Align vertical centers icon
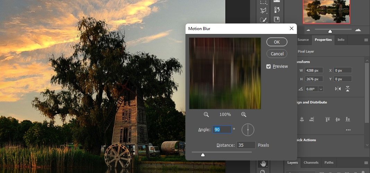The height and width of the screenshot is (173, 370). tap(338, 119)
